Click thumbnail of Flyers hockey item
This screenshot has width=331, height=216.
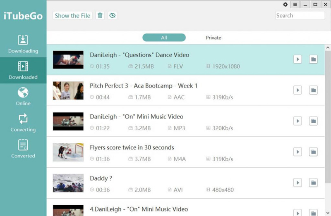[x=68, y=152]
